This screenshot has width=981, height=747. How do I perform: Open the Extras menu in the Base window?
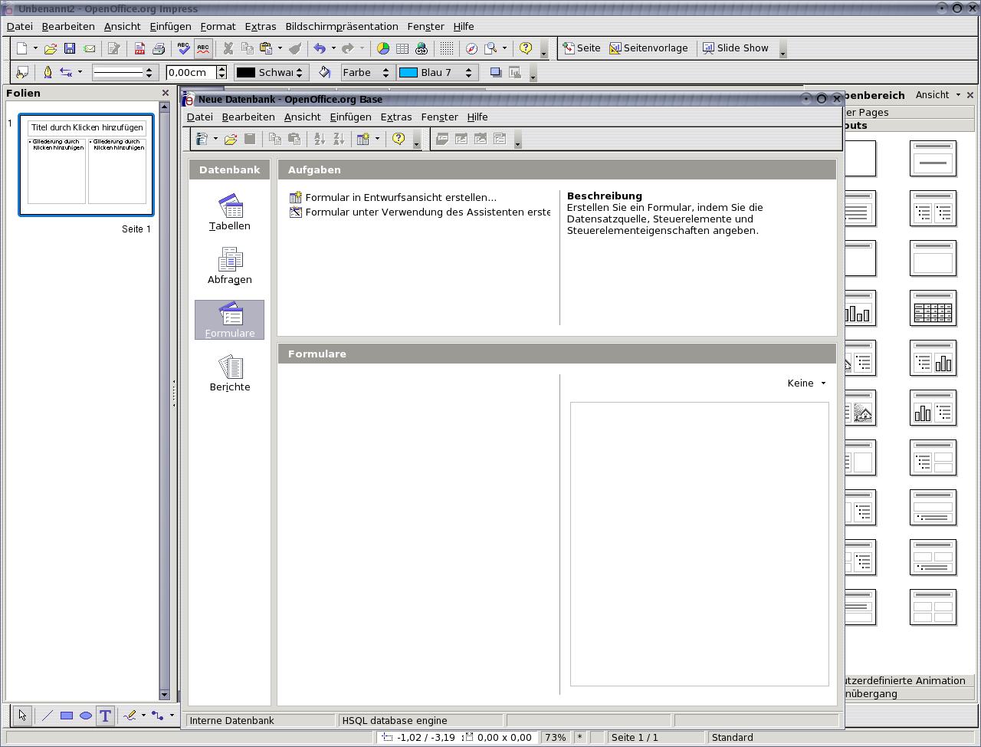[x=396, y=117]
